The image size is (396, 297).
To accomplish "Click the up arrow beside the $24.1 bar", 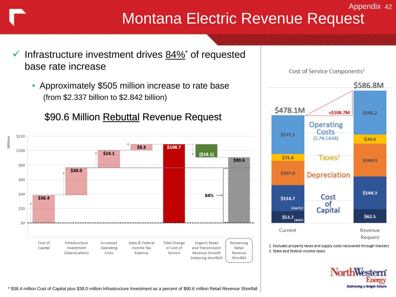I will pos(96,159).
